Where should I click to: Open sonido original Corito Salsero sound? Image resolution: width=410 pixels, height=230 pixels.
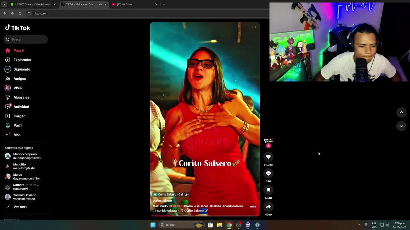(x=180, y=211)
